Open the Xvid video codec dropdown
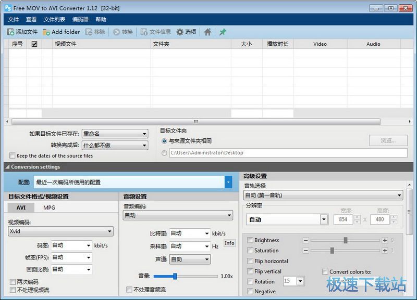Image resolution: width=417 pixels, height=300 pixels. tap(109, 231)
